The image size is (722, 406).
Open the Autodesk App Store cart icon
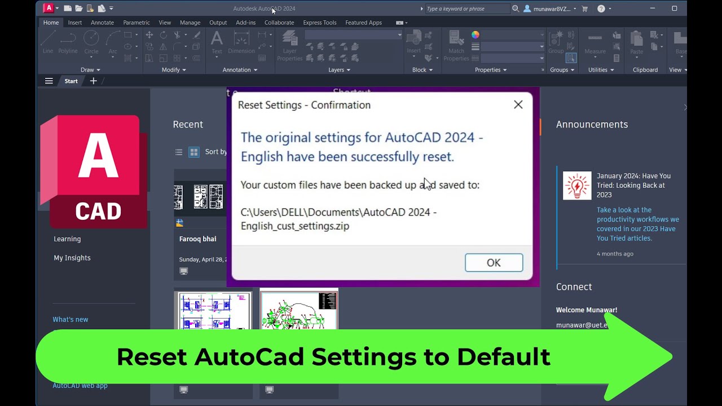coord(585,8)
